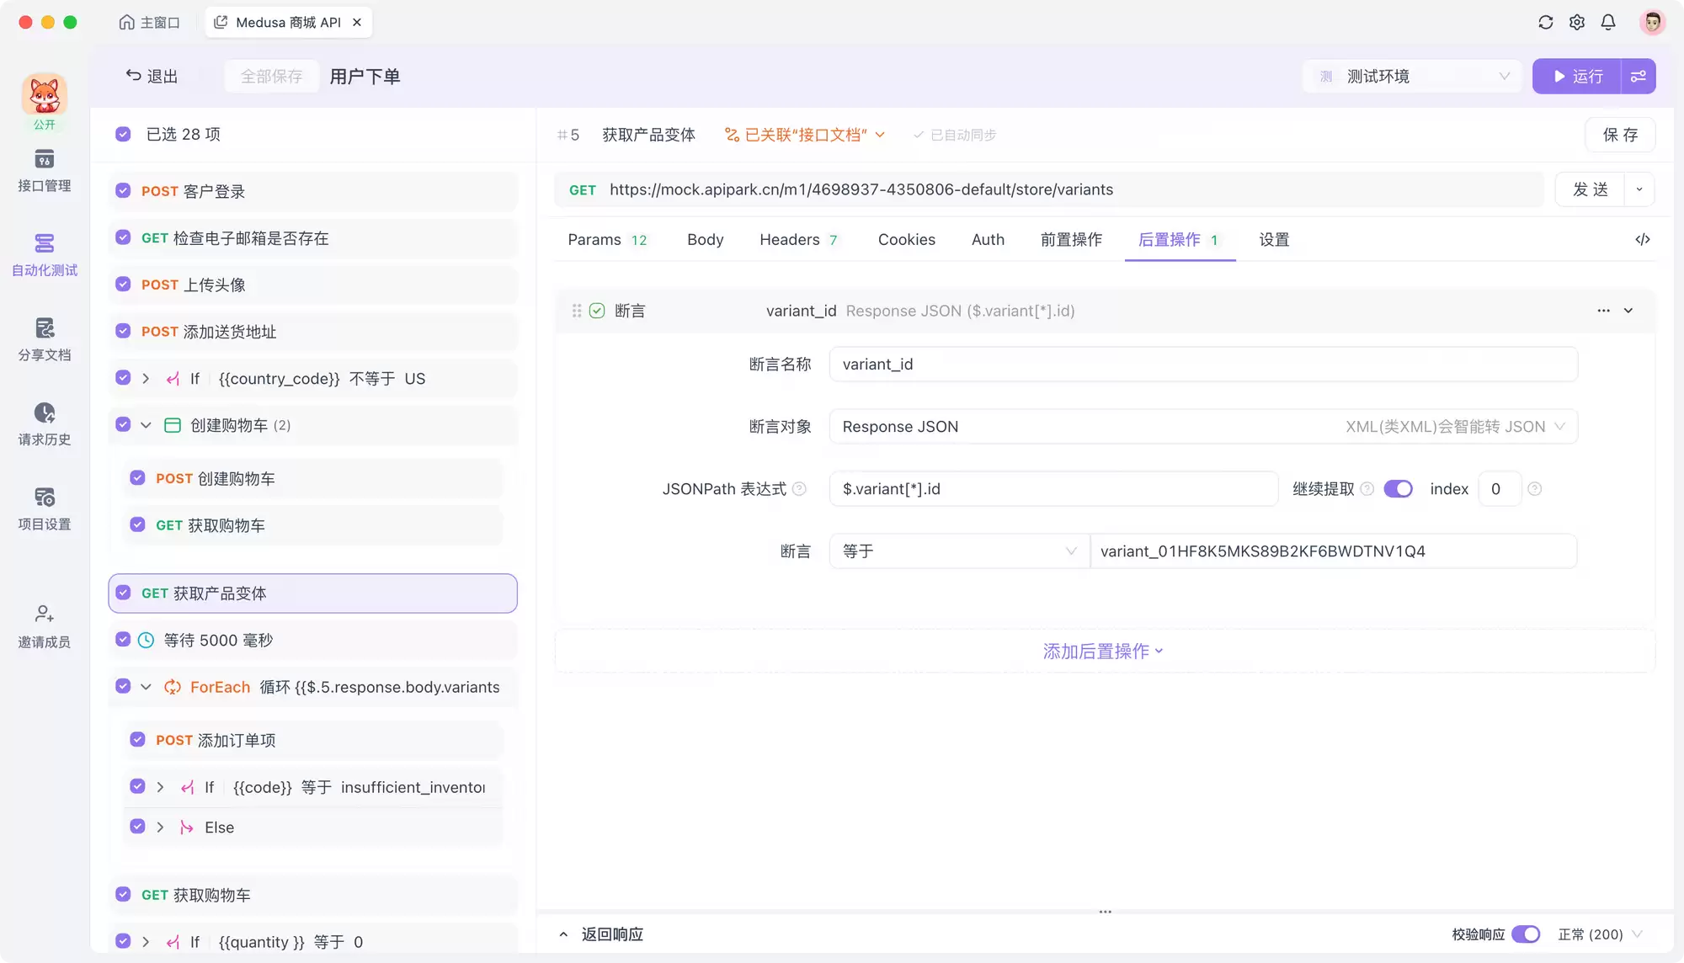Viewport: 1684px width, 963px height.
Task: Click the refresh sync icon at the top right
Action: [1545, 22]
